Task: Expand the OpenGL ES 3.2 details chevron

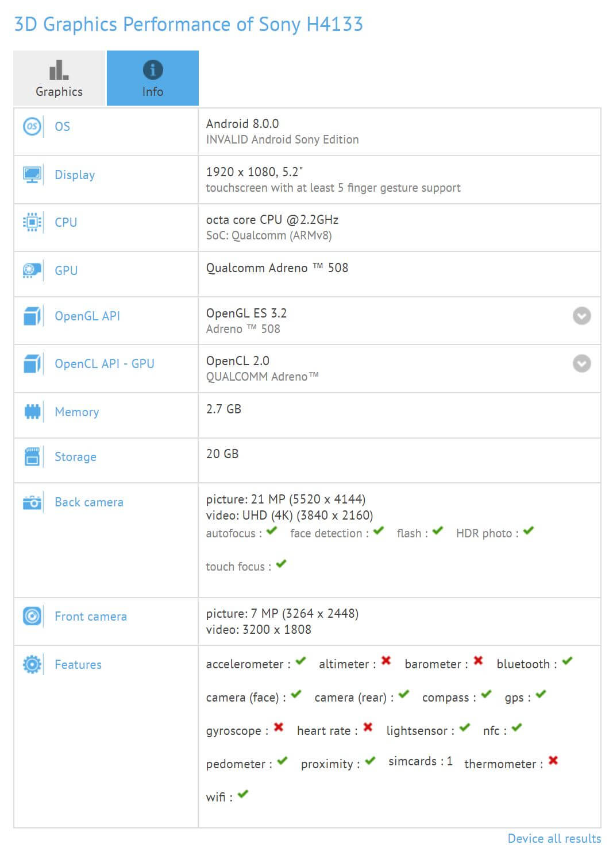Action: tap(581, 315)
